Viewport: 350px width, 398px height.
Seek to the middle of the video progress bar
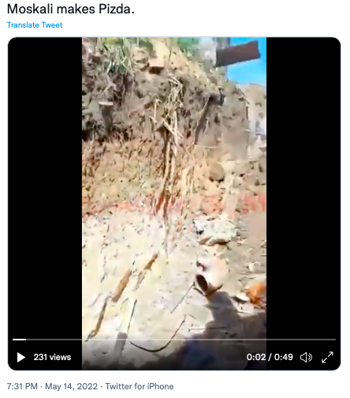coord(174,340)
